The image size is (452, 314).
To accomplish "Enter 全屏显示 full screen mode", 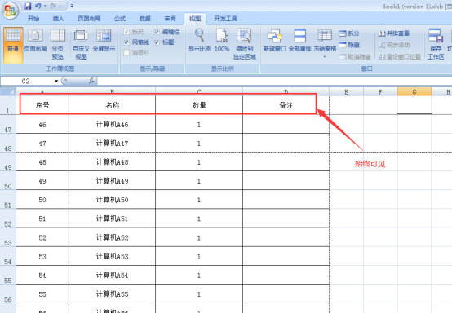I will (104, 41).
